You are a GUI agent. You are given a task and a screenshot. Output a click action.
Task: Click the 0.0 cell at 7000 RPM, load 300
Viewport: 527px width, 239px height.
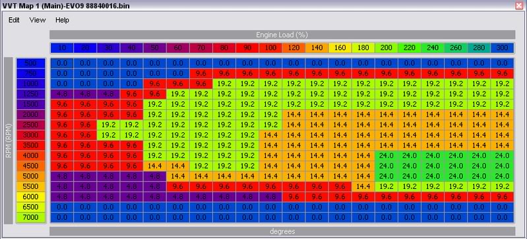[x=502, y=217]
